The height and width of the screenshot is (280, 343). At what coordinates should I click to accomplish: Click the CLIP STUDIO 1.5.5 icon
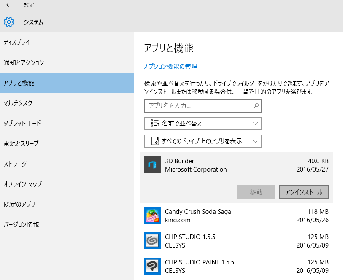click(152, 241)
